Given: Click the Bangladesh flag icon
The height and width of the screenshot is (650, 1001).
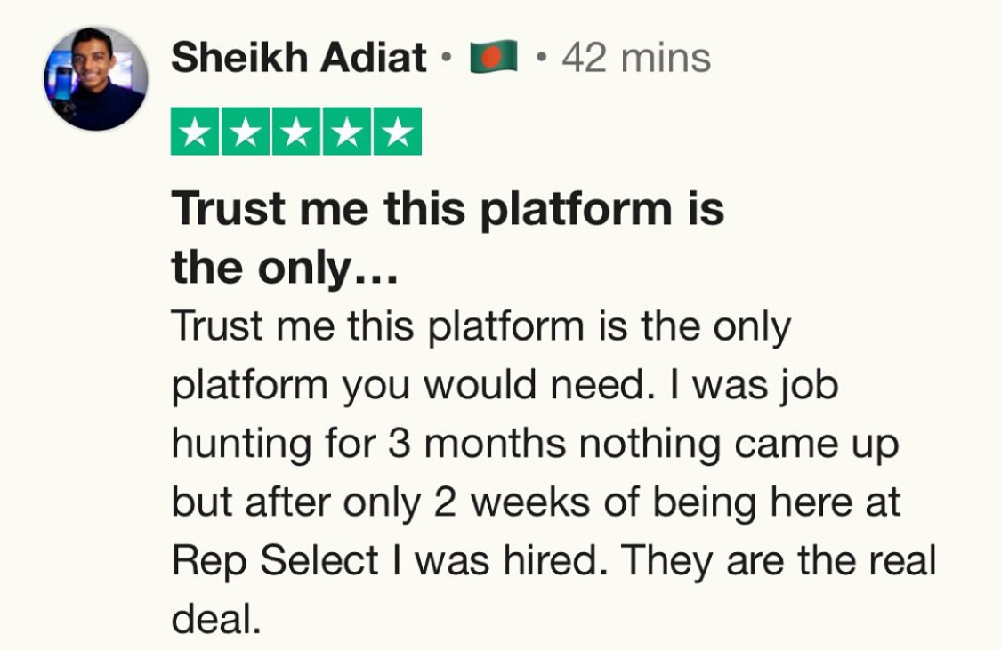Looking at the screenshot, I should pyautogui.click(x=494, y=59).
